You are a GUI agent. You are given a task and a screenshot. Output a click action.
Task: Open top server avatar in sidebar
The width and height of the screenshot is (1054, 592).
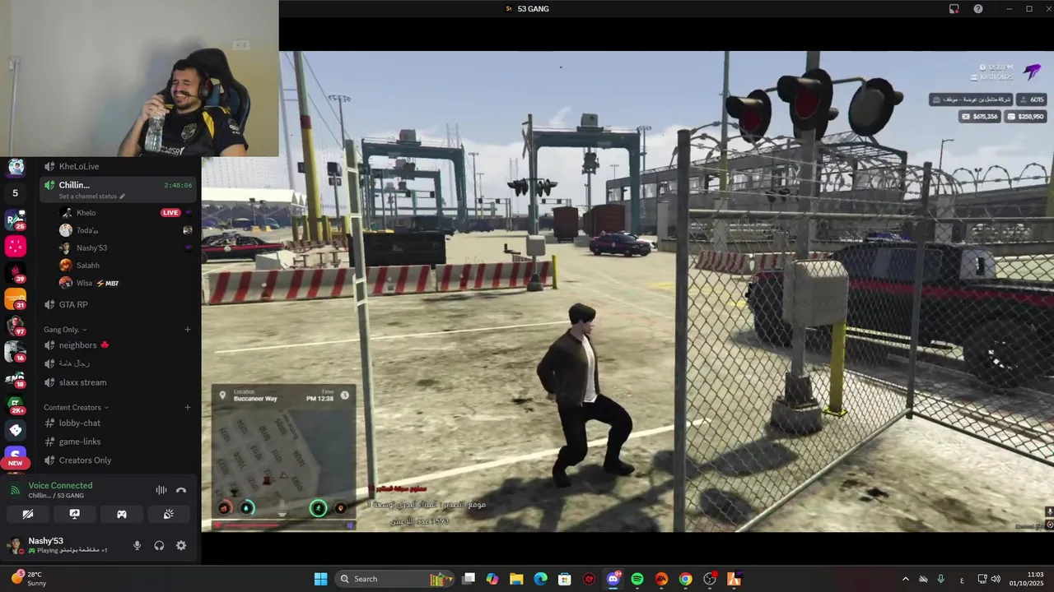[16, 167]
